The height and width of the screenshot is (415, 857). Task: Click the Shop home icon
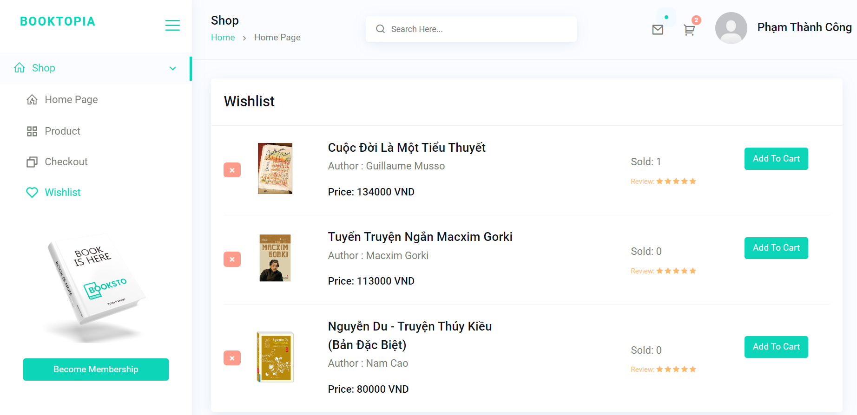(x=19, y=68)
